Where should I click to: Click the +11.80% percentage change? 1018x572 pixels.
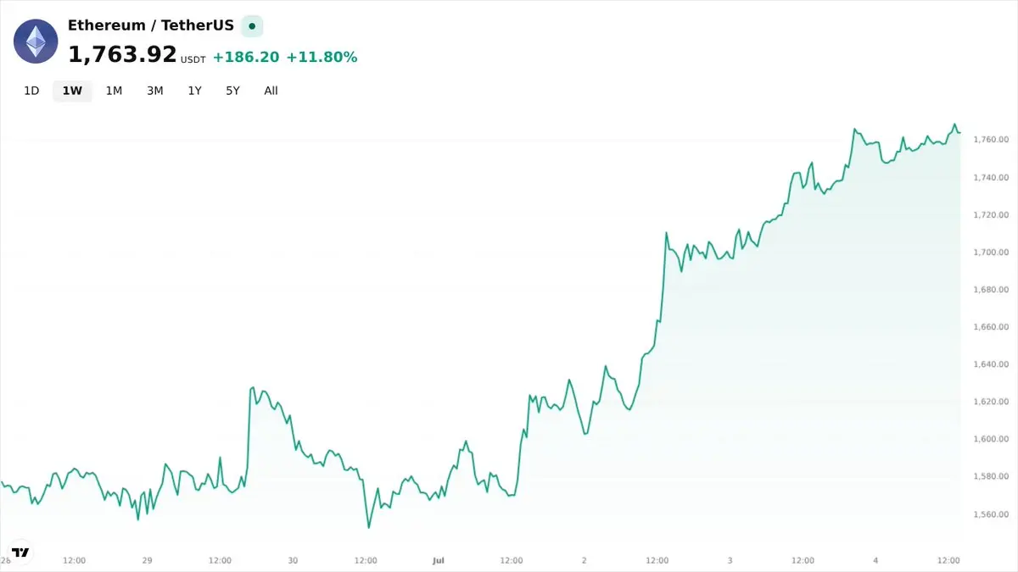point(322,57)
